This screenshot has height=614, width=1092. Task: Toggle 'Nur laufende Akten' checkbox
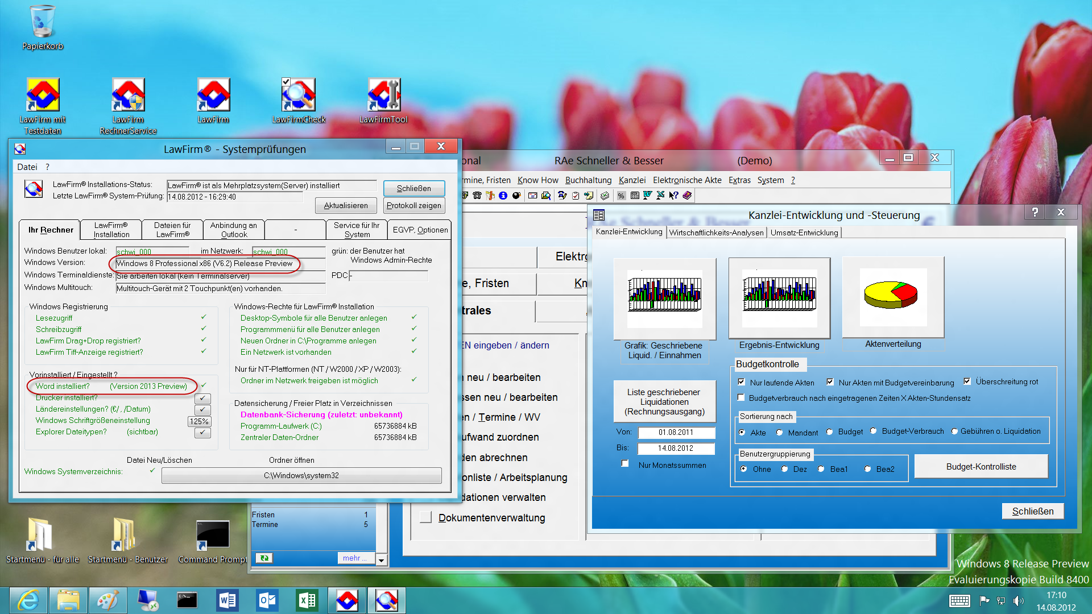click(741, 382)
